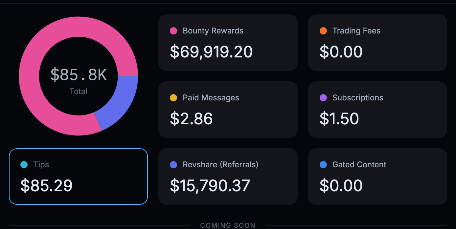Image resolution: width=456 pixels, height=229 pixels.
Task: Click the highlighted Tips card
Action: coord(78,177)
